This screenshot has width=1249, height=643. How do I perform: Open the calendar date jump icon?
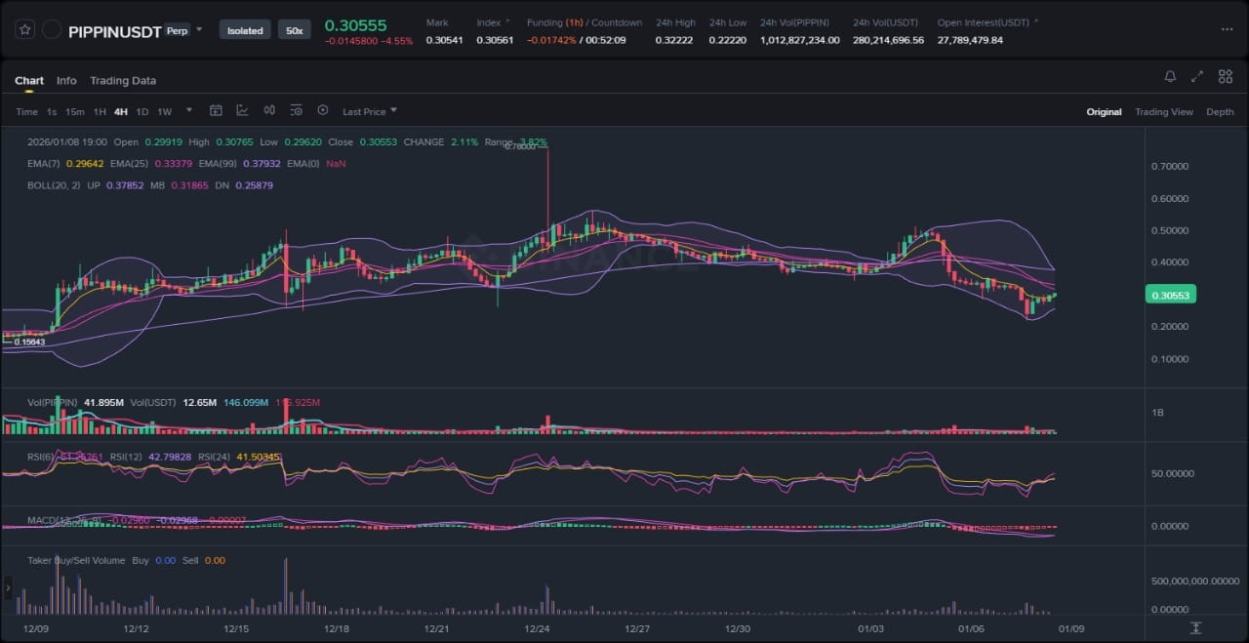click(216, 111)
